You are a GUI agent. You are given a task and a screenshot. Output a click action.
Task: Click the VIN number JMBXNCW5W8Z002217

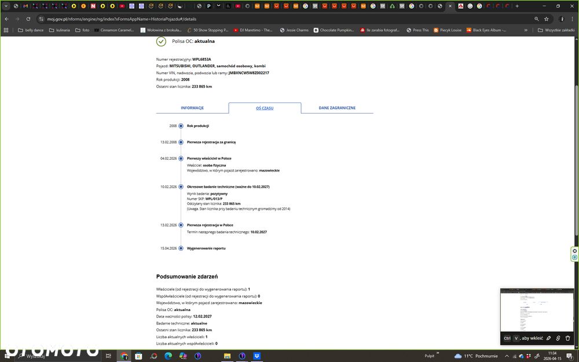(248, 73)
